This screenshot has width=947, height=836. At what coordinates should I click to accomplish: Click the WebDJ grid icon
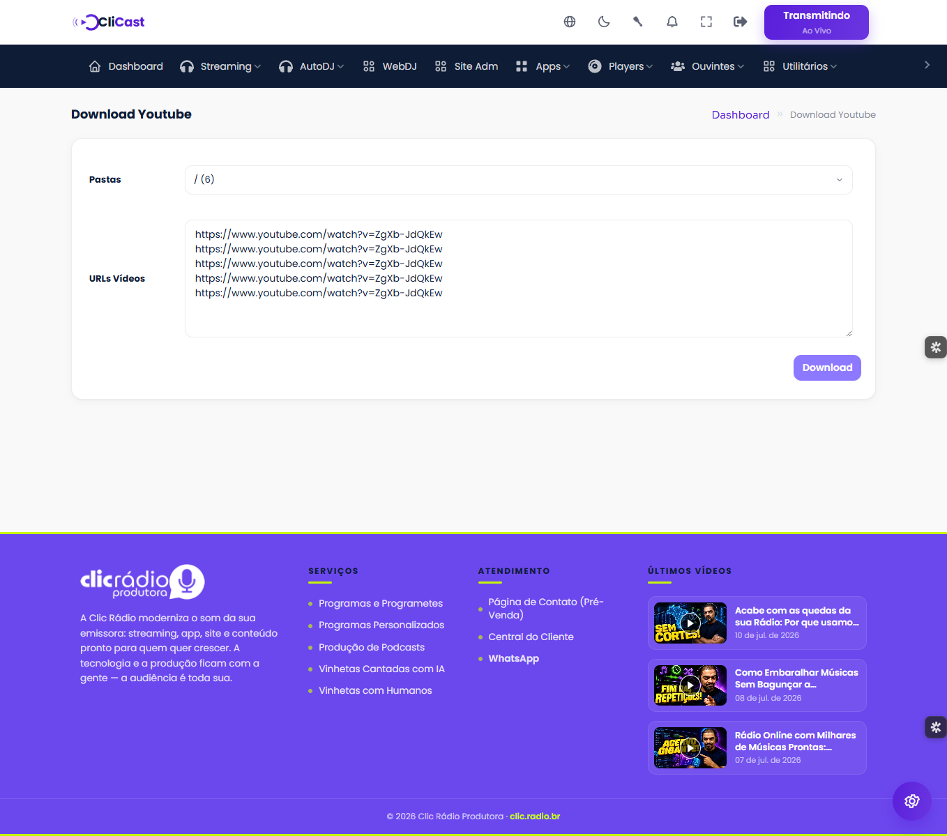pyautogui.click(x=369, y=66)
